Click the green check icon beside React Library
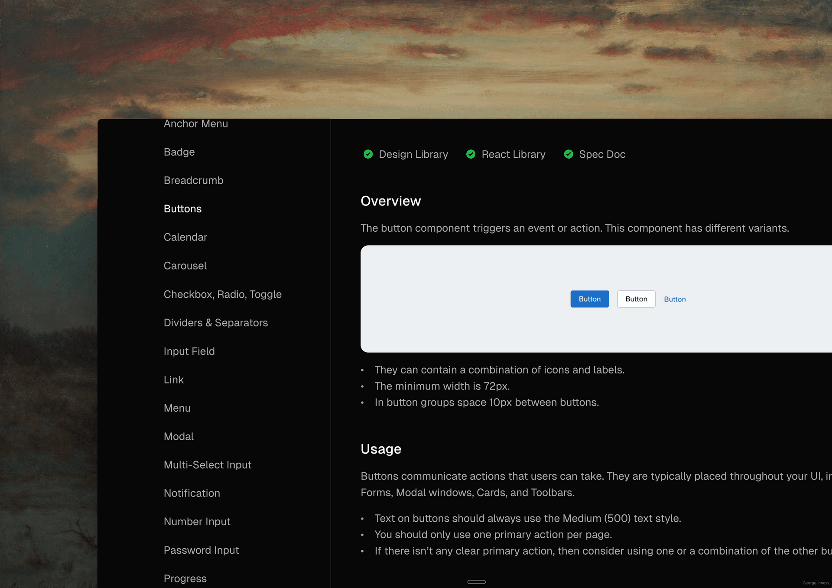The width and height of the screenshot is (832, 588). point(471,154)
